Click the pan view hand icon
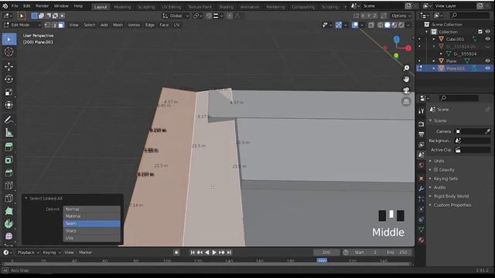495x278 pixels. click(x=406, y=79)
